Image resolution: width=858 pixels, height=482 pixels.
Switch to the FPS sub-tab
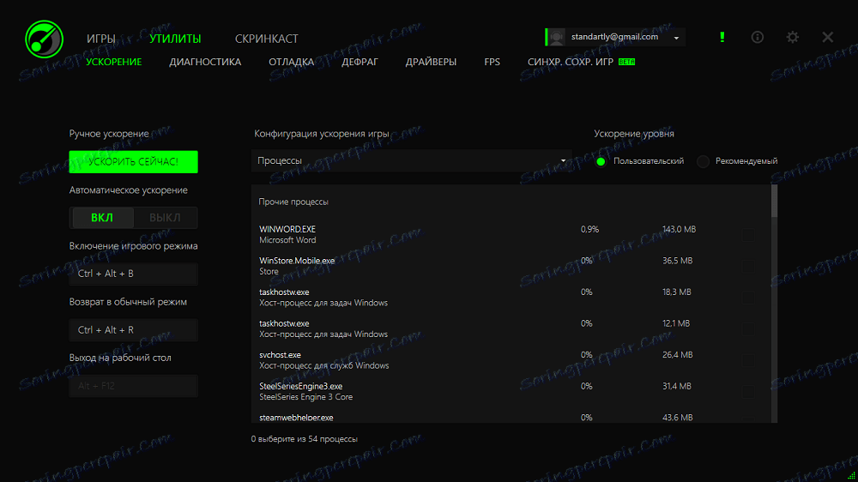(x=492, y=62)
